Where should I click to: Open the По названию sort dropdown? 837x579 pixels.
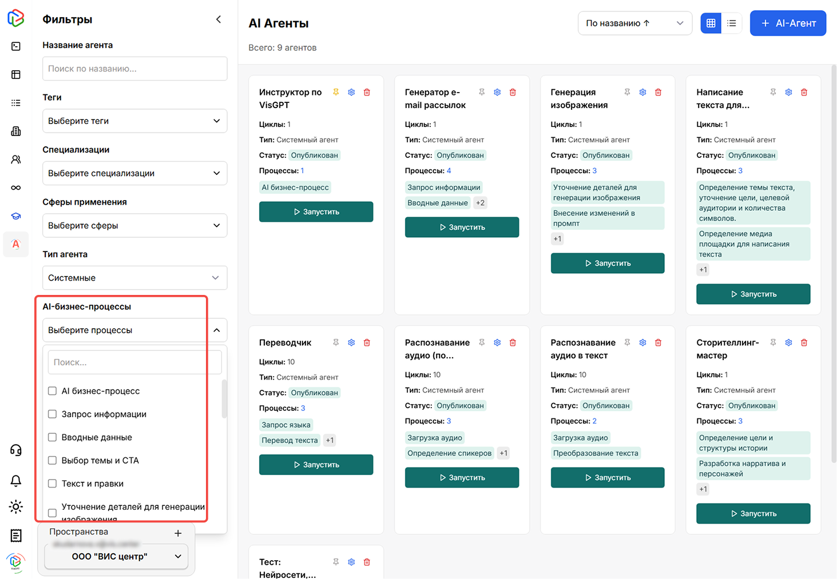pyautogui.click(x=634, y=23)
